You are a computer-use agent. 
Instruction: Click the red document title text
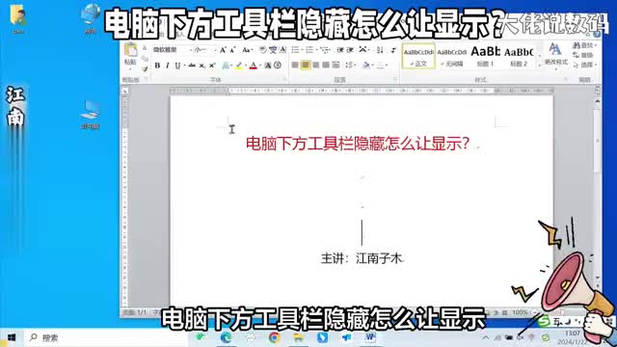click(x=358, y=144)
